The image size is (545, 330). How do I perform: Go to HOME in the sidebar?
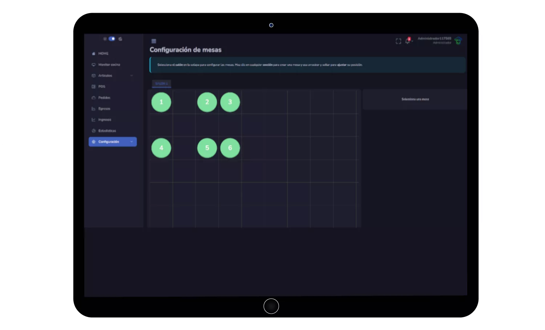103,54
